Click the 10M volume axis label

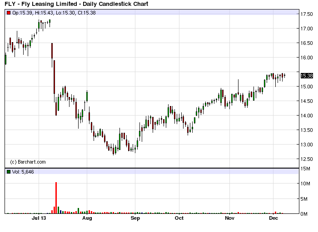(305, 184)
